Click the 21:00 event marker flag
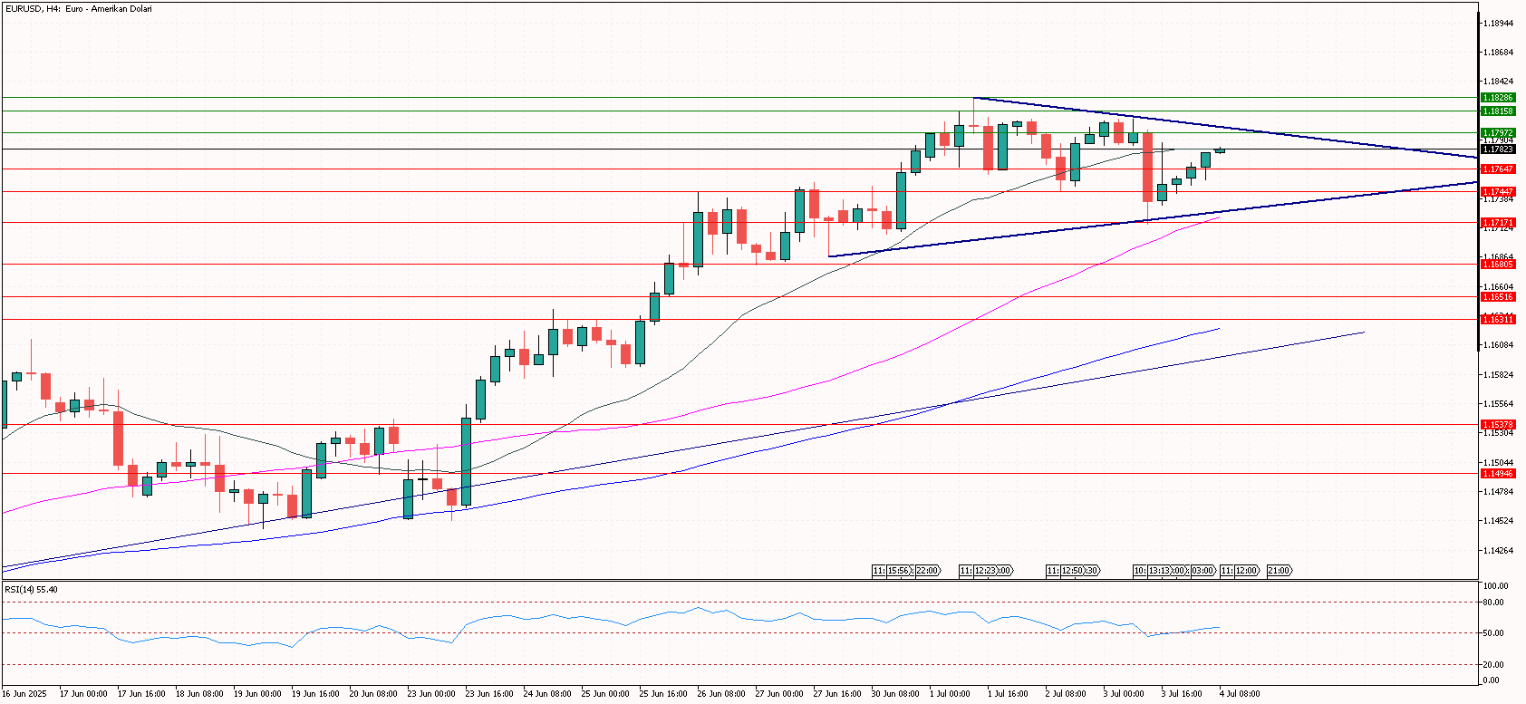Image resolution: width=1526 pixels, height=704 pixels. [x=1280, y=571]
